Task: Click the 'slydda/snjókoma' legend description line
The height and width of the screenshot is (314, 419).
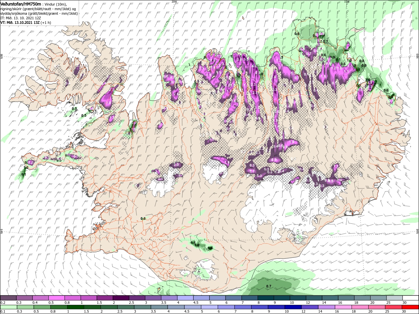Action: click(x=39, y=13)
